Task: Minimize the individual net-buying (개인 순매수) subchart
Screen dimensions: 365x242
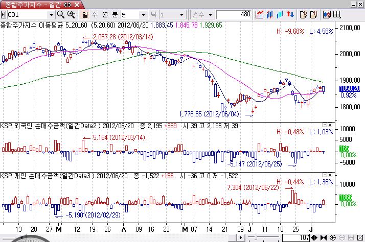Action: pyautogui.click(x=325, y=175)
